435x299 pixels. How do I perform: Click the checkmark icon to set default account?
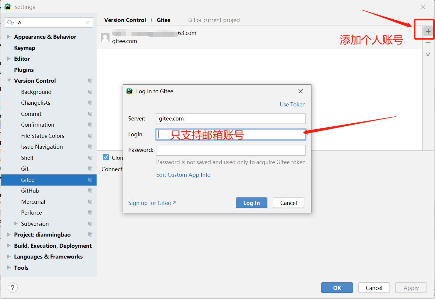pos(428,54)
